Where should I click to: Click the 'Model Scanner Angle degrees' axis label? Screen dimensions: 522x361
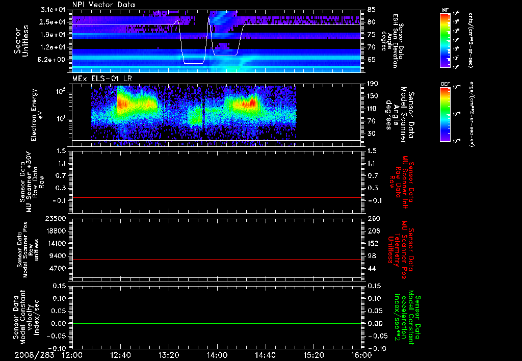coord(400,115)
